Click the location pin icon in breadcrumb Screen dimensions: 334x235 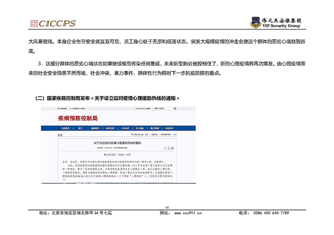tap(132, 135)
